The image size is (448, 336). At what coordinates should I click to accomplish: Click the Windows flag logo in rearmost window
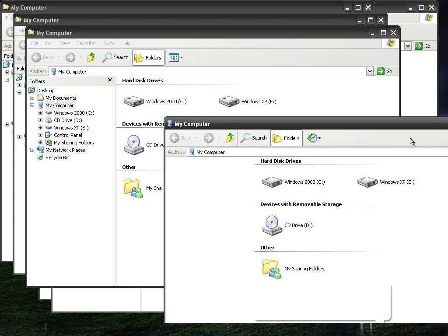click(x=428, y=17)
